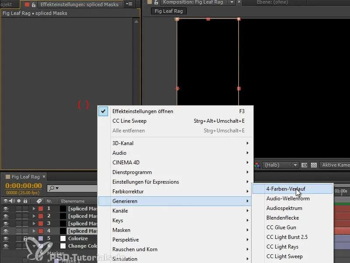Select the Change Color layer name
The image size is (350, 263).
pos(83,246)
